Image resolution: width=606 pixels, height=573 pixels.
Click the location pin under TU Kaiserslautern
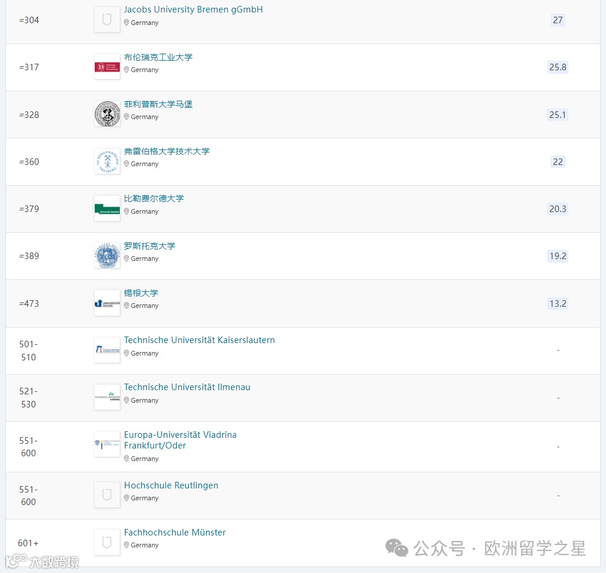(x=126, y=354)
